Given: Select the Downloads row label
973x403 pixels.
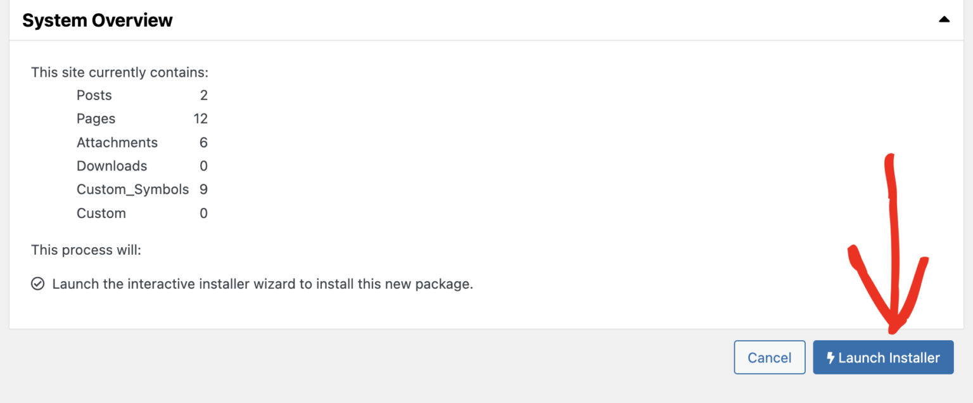Looking at the screenshot, I should pyautogui.click(x=111, y=166).
